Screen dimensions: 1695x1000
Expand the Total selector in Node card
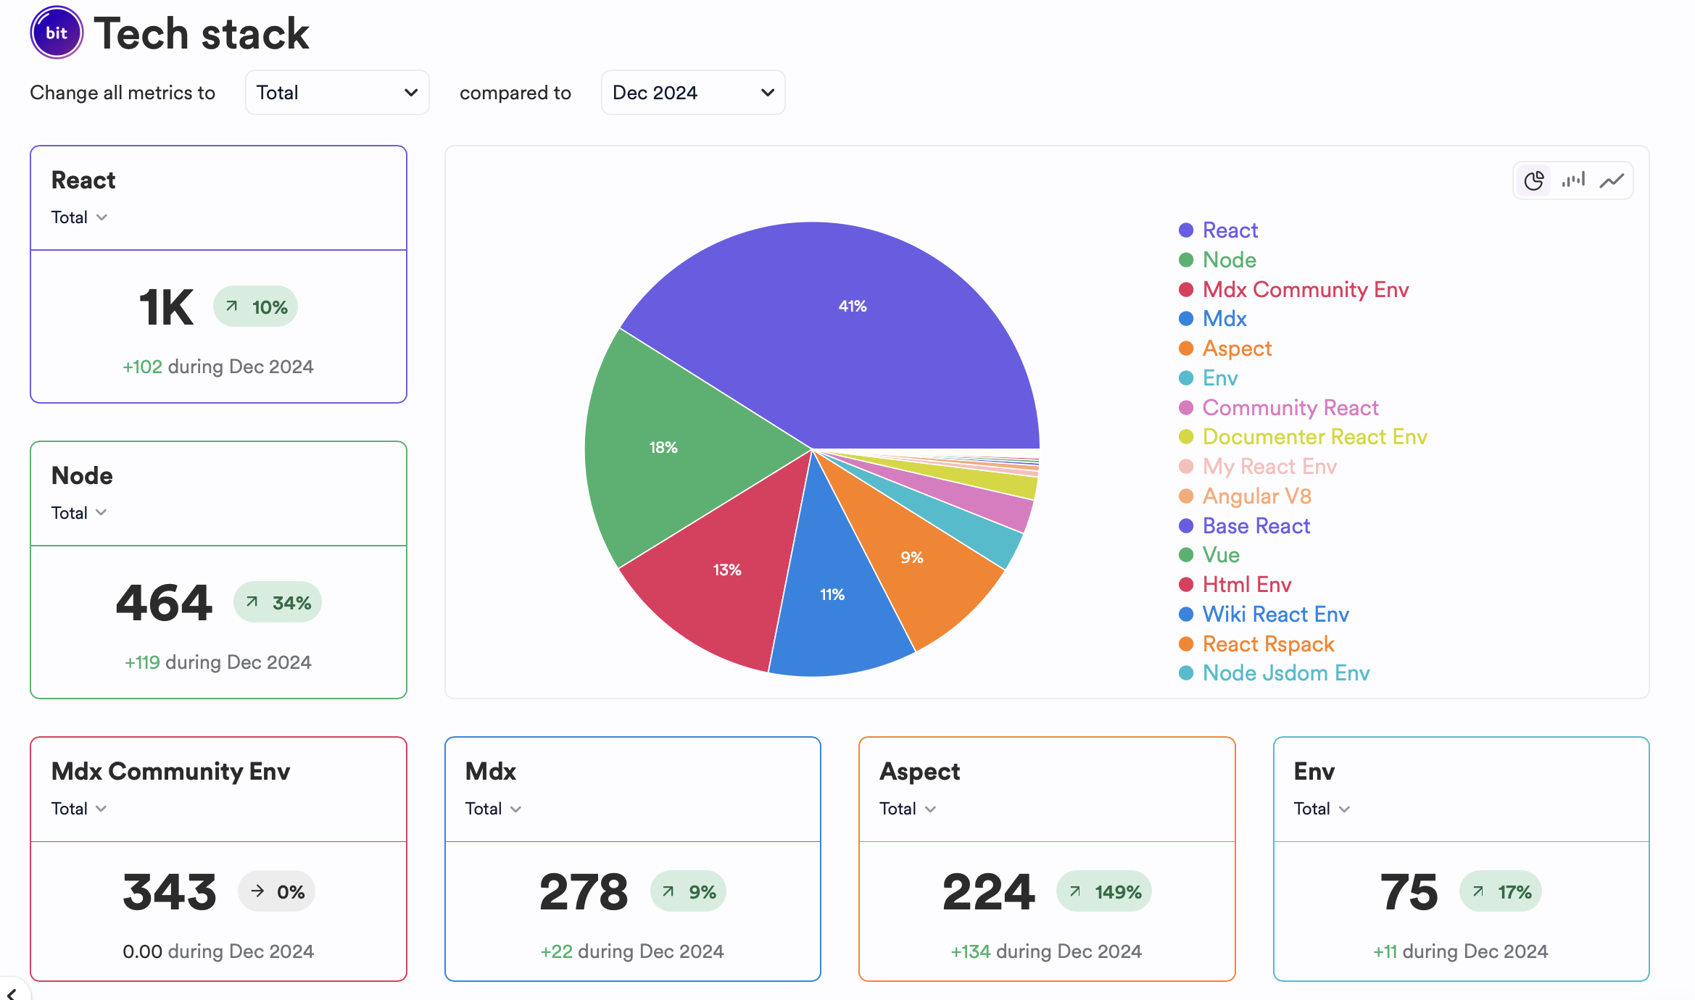pyautogui.click(x=80, y=513)
